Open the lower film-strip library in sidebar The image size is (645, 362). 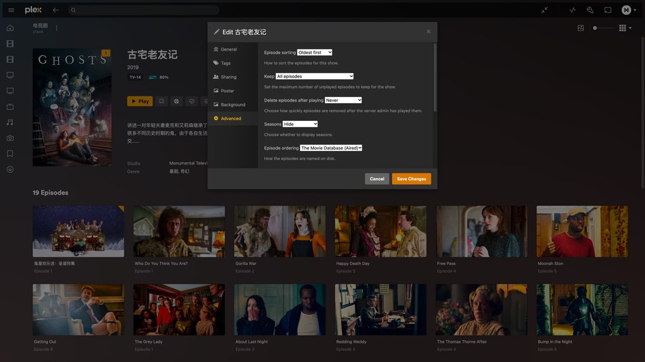coord(10,59)
